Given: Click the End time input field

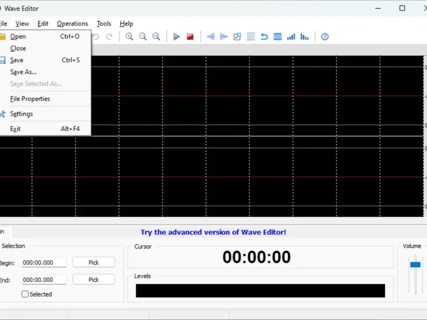Looking at the screenshot, I should (x=44, y=279).
